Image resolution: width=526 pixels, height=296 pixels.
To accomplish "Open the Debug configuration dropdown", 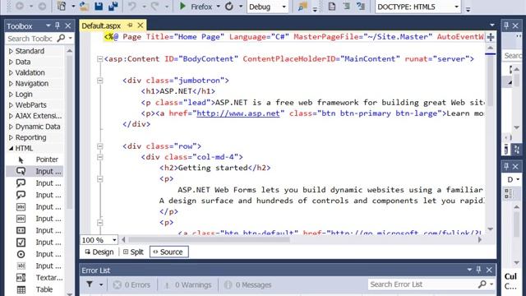I will point(284,7).
